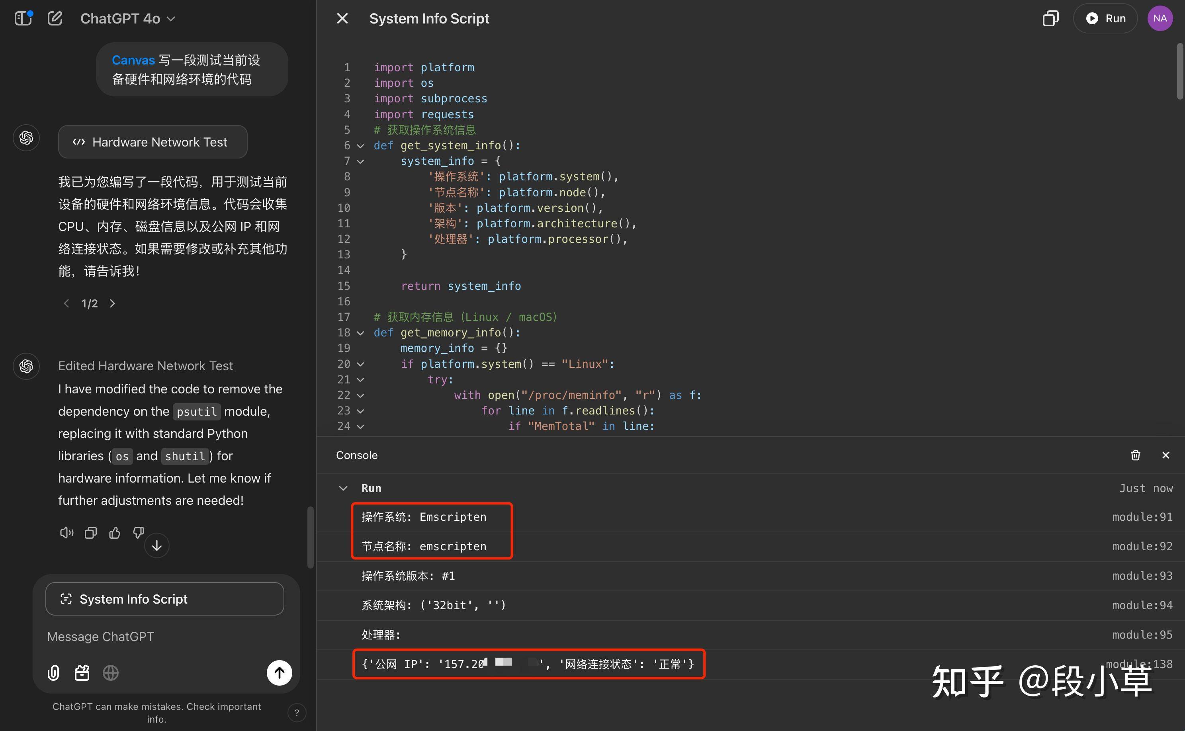Click the chat panel scrollbar
The image size is (1185, 731).
coord(311,537)
